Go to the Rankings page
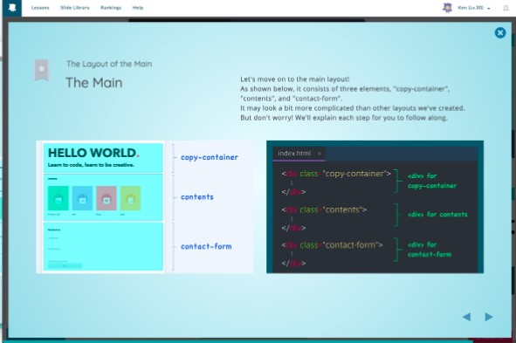Screen dimensions: 516x343 click(111, 8)
